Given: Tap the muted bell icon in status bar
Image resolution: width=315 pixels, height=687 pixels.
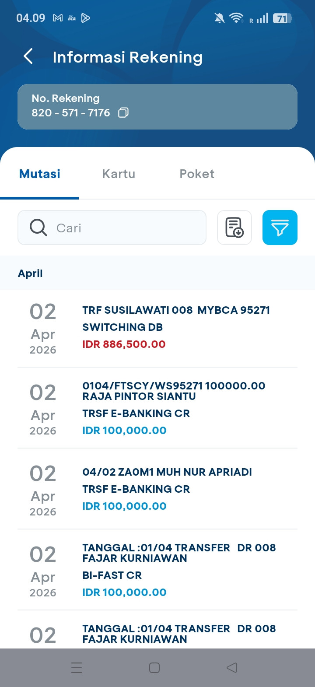Looking at the screenshot, I should [x=220, y=18].
